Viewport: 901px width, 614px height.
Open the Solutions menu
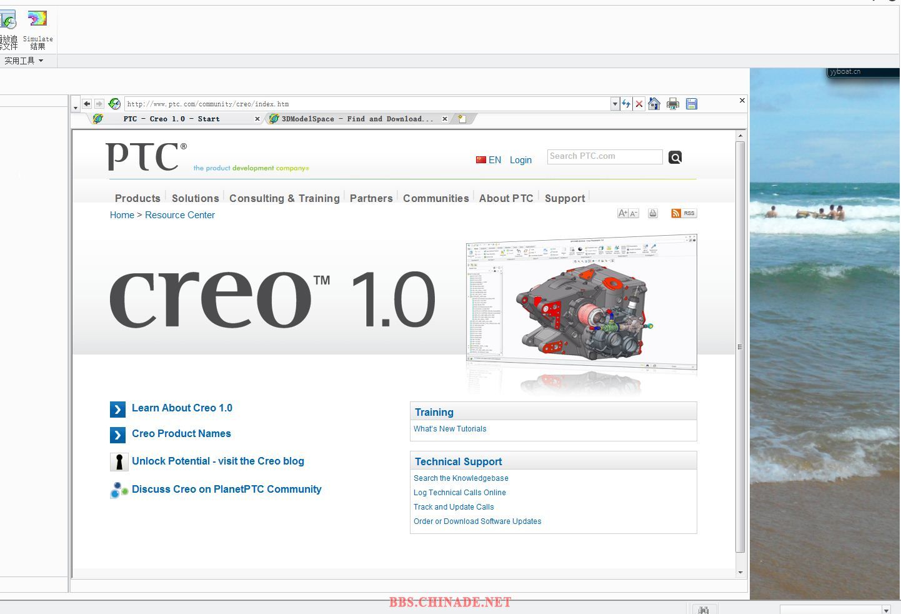click(196, 198)
